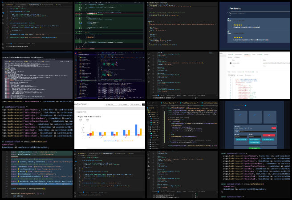The height and width of the screenshot is (200, 292).
Task: Open the Project Risk Profile Overview chart screenshot
Action: (109, 124)
